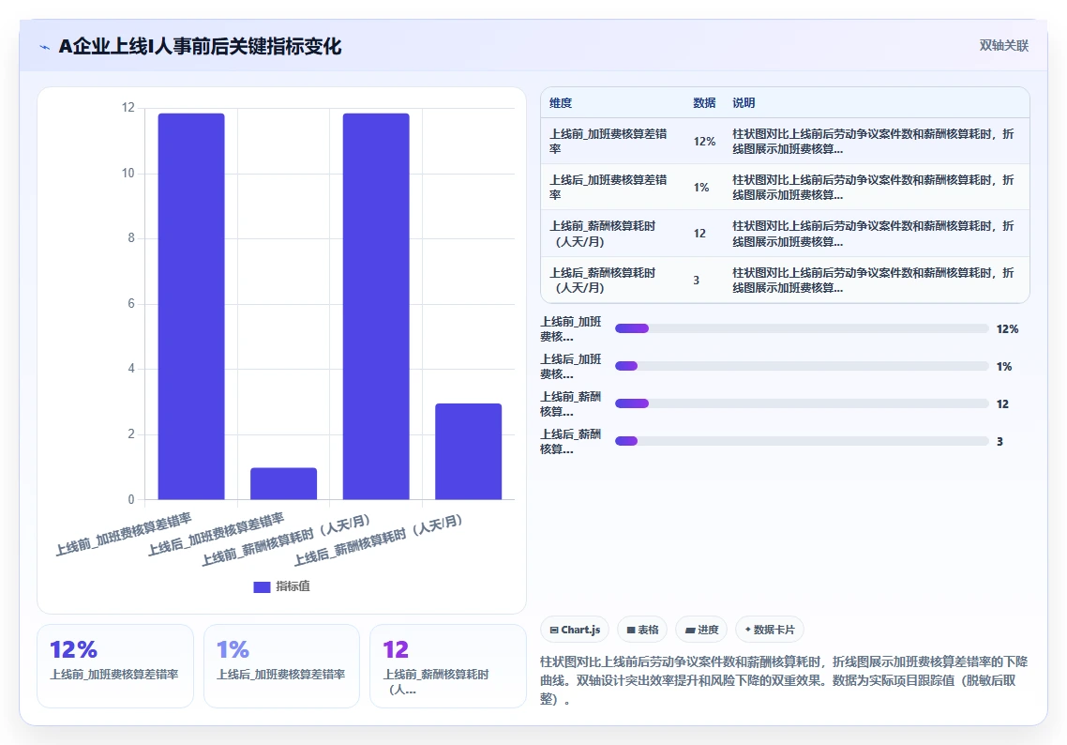Click the 上线后_加班费核算差错率 bar in chart
The image size is (1067, 745).
[x=284, y=483]
